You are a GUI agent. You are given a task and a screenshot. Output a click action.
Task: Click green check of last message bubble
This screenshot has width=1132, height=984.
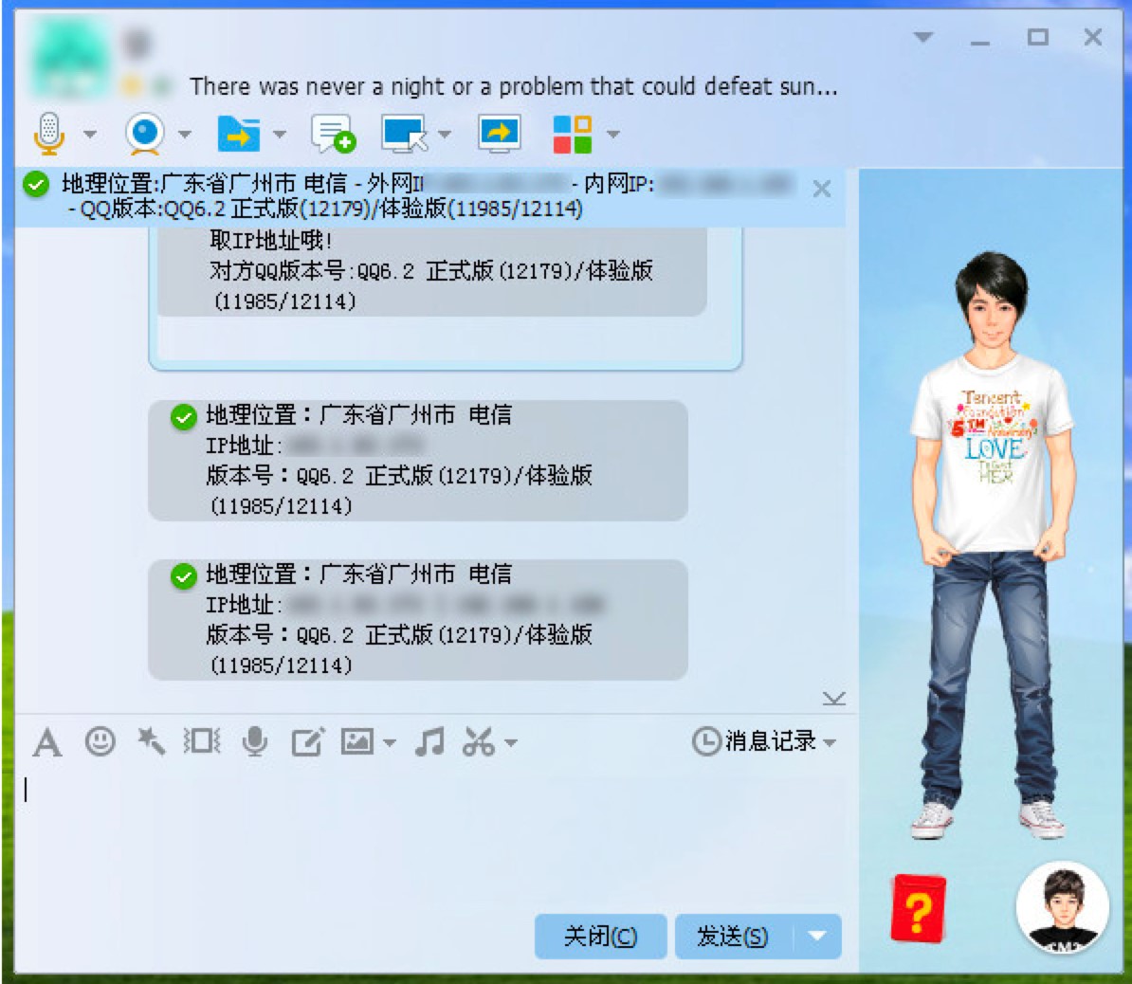pyautogui.click(x=183, y=576)
